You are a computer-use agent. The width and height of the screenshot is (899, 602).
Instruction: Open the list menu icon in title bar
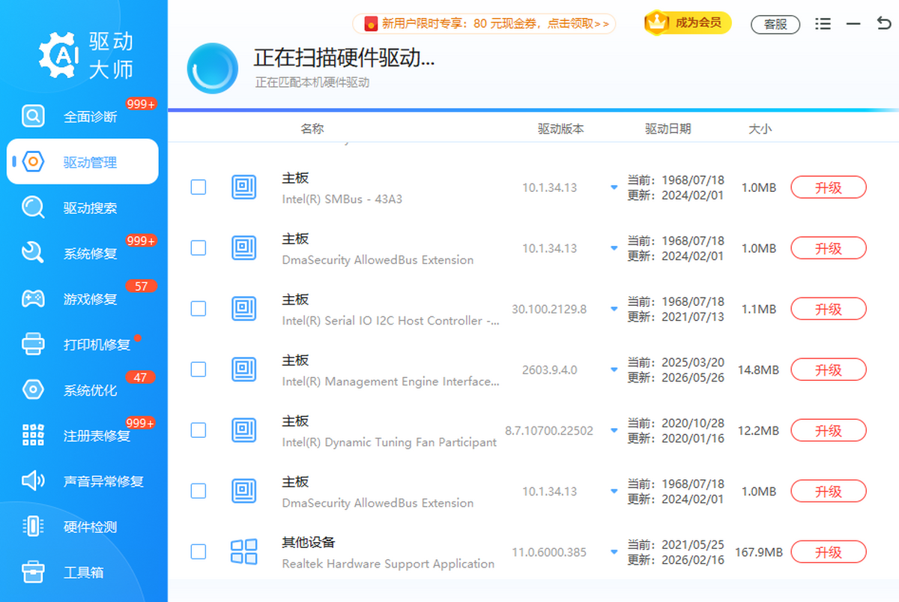point(823,24)
